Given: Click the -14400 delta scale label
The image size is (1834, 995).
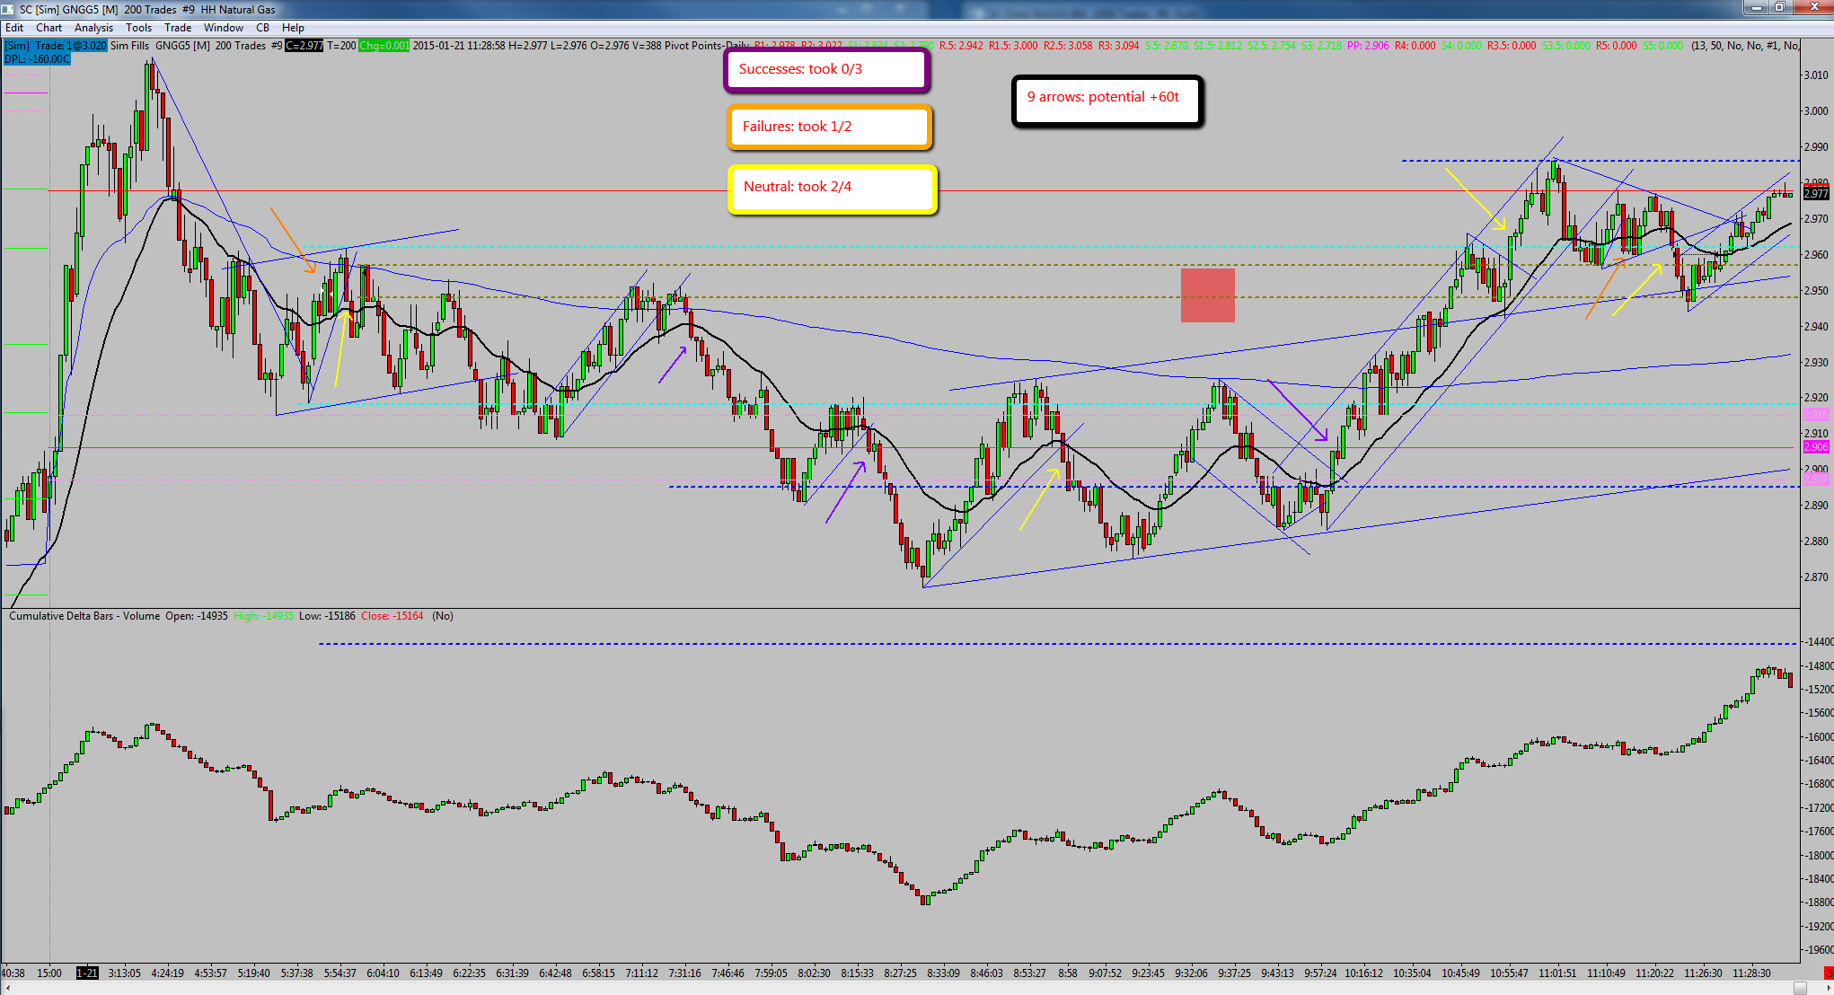Looking at the screenshot, I should 1818,642.
